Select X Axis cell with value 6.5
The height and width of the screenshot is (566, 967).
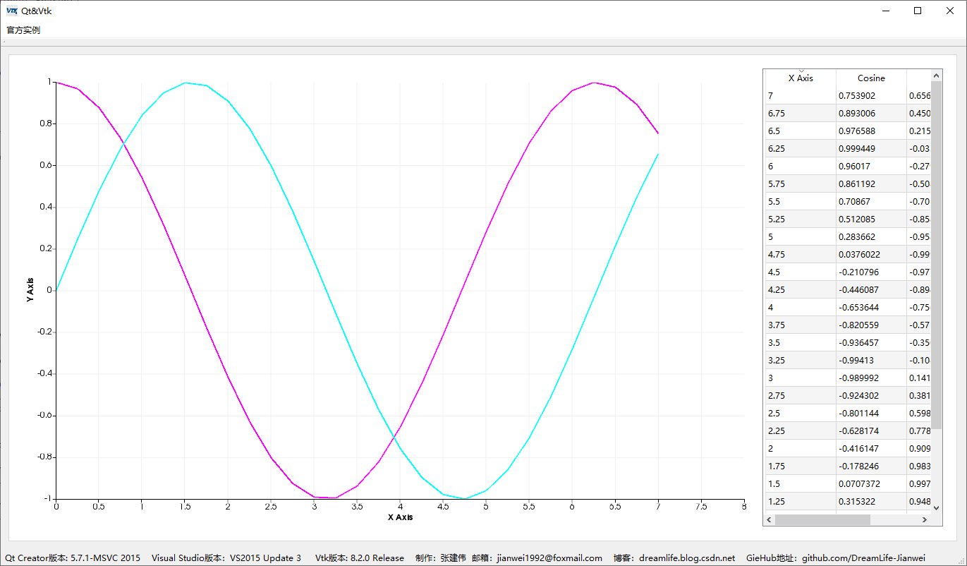click(801, 131)
